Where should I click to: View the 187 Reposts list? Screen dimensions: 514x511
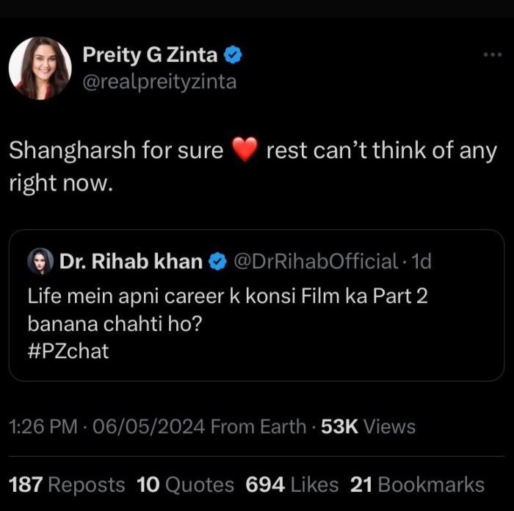pos(67,485)
